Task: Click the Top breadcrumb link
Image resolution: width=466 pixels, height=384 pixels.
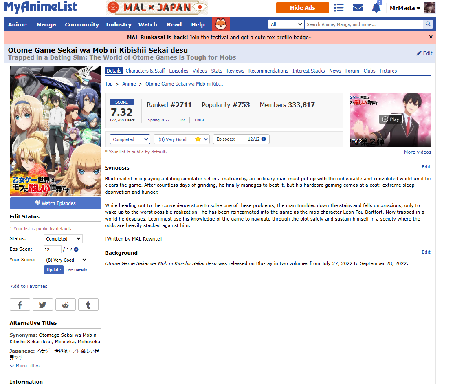Action: click(x=109, y=84)
